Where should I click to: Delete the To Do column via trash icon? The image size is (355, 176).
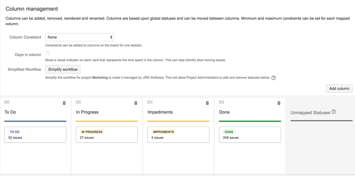pyautogui.click(x=64, y=103)
